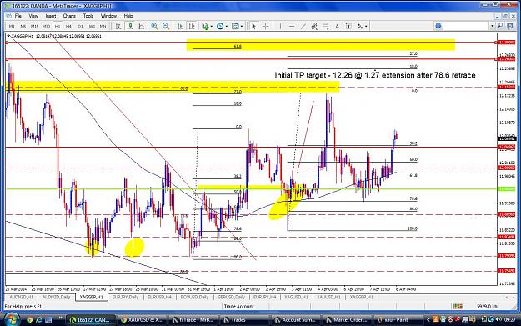Open the chat panel icon
The height and width of the screenshot is (326, 521).
(x=510, y=26)
